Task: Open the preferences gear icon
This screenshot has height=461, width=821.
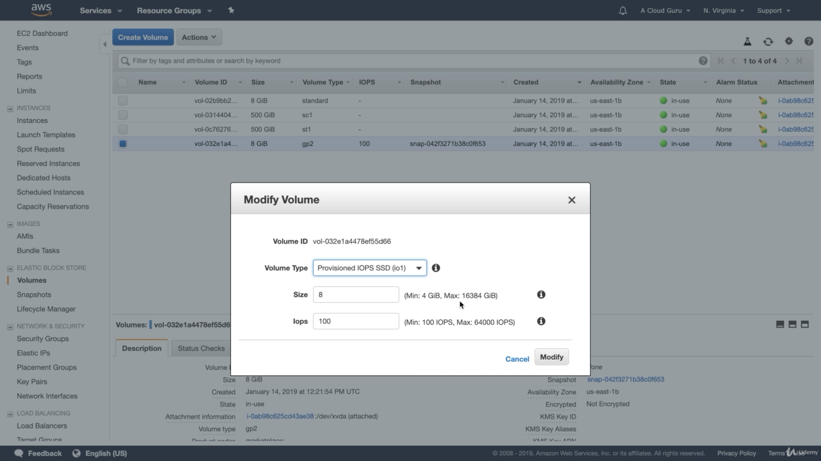Action: click(x=789, y=40)
